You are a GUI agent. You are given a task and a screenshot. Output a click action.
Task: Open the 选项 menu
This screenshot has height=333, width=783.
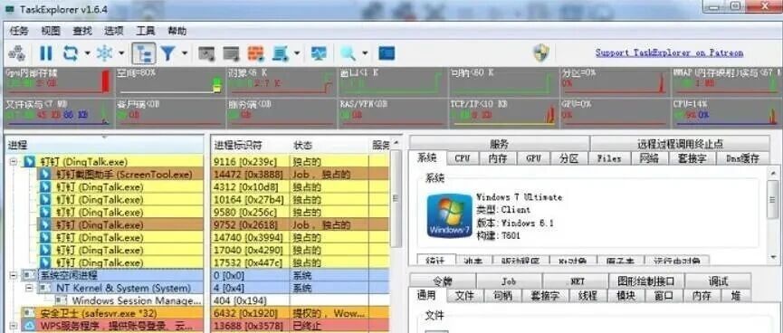point(114,31)
